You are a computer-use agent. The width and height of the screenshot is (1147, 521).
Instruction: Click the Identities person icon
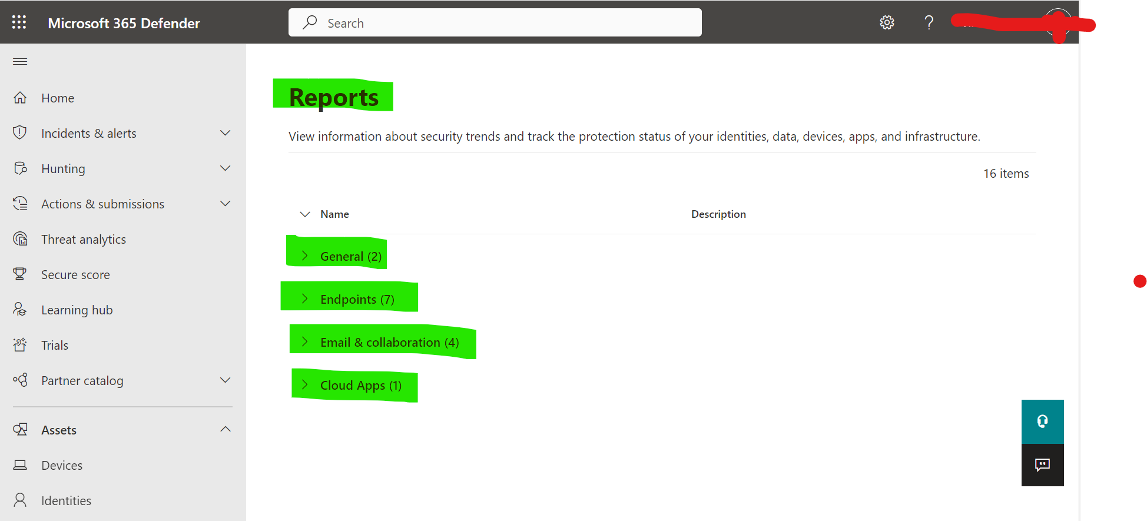click(x=20, y=500)
